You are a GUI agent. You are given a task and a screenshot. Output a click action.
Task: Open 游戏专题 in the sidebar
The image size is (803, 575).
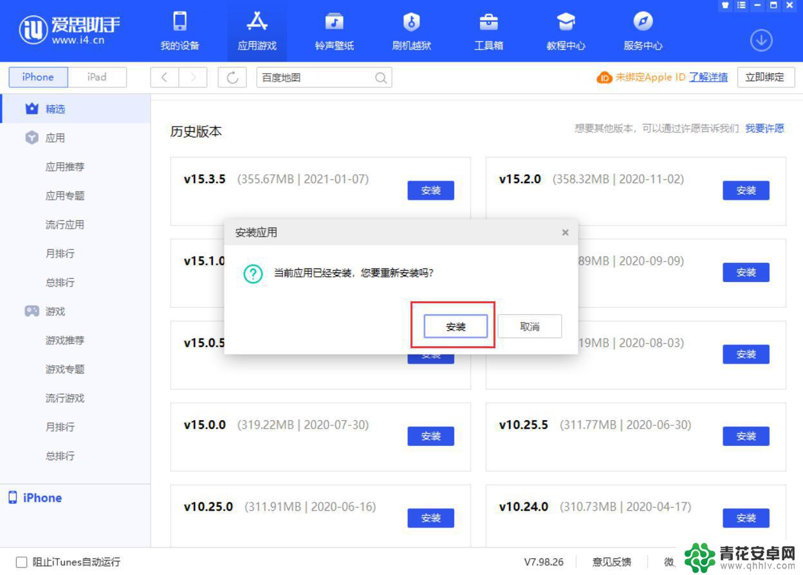(x=65, y=369)
